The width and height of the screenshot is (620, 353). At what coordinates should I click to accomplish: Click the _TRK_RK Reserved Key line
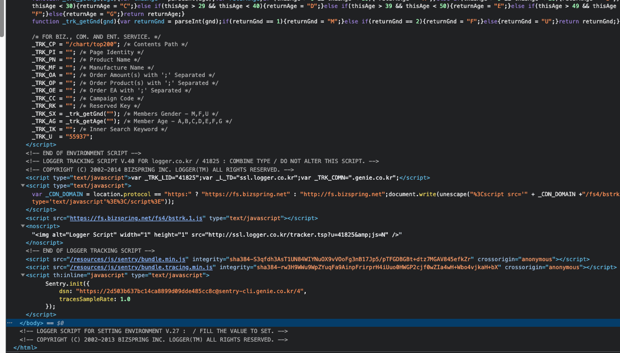coord(86,106)
